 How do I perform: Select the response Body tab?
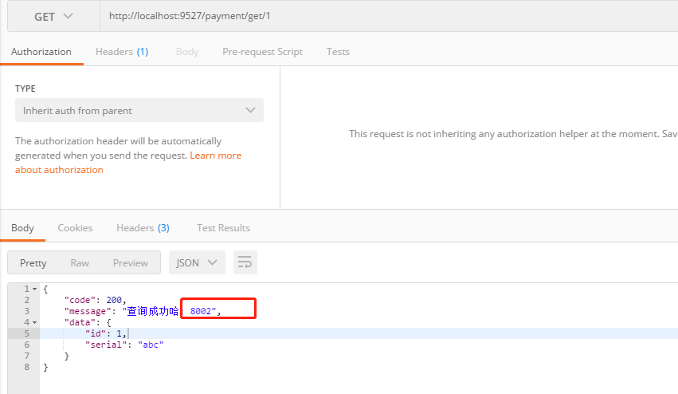click(22, 228)
